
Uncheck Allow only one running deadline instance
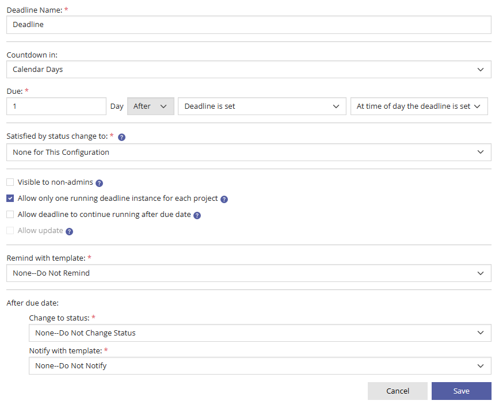(x=10, y=199)
